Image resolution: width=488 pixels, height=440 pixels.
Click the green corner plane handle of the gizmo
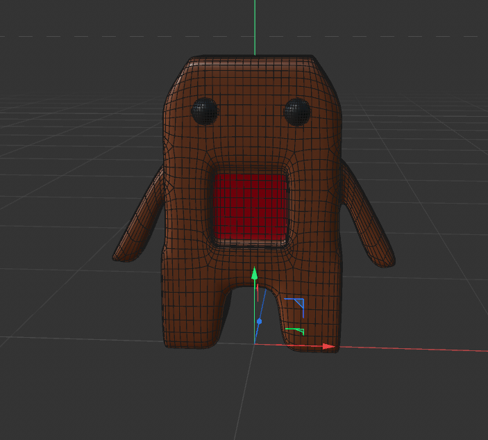pyautogui.click(x=295, y=332)
